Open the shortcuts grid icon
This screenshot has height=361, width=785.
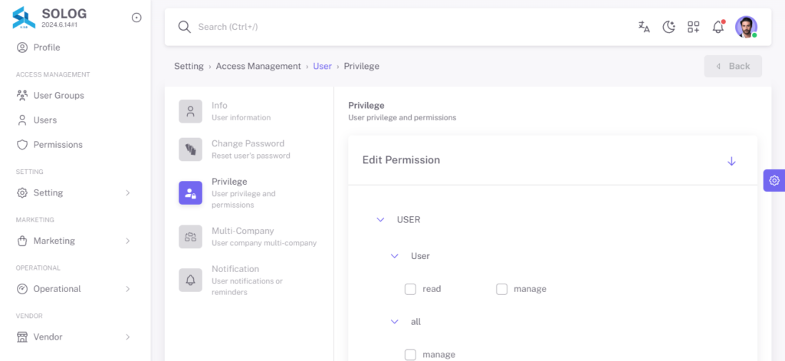point(693,27)
